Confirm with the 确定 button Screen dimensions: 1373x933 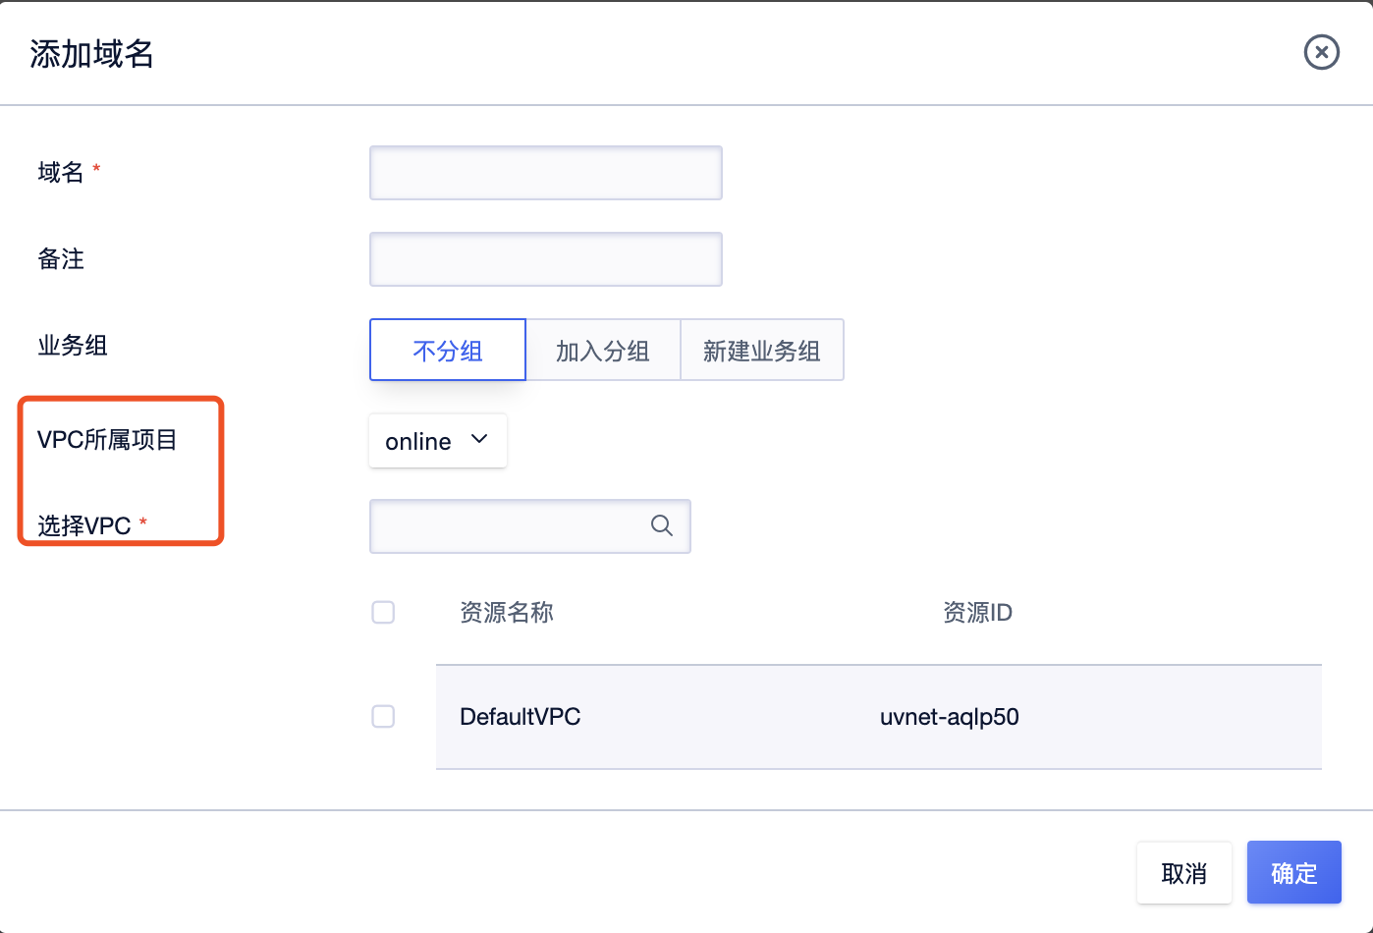pyautogui.click(x=1293, y=872)
